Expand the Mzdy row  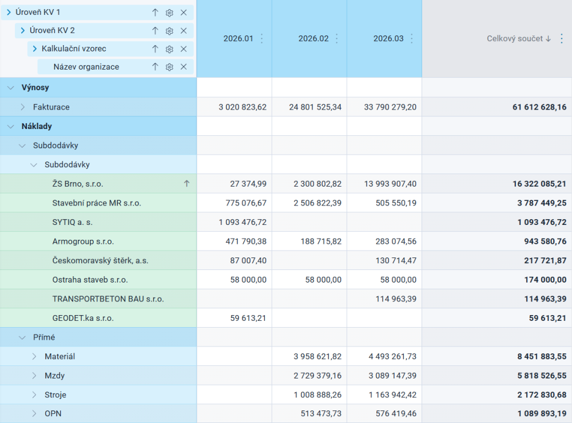tap(34, 376)
